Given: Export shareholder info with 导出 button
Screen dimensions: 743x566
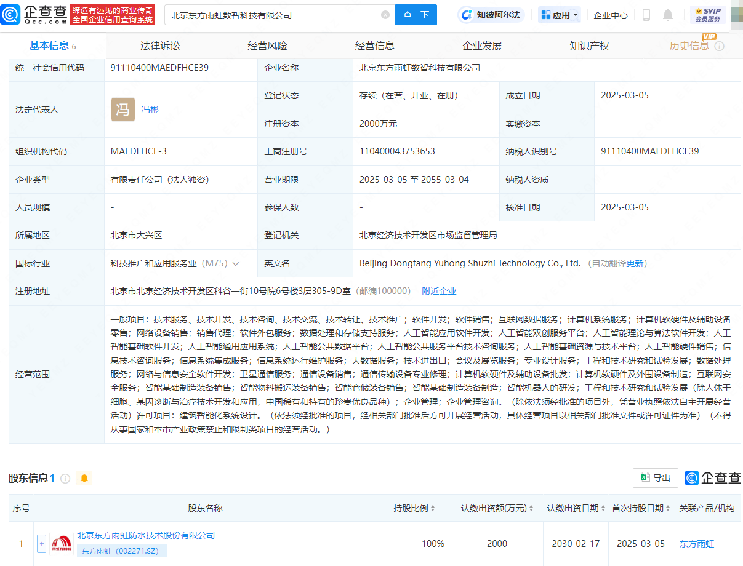Looking at the screenshot, I should [x=656, y=478].
